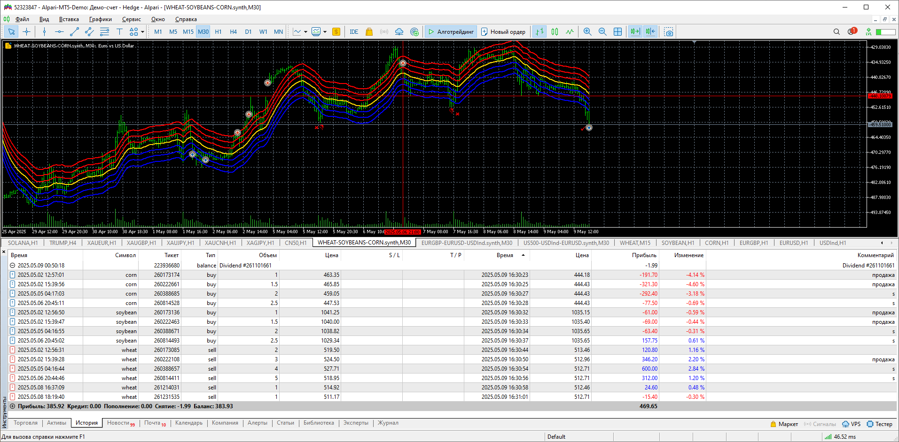This screenshot has height=442, width=899.
Task: Switch to the Журнал tab
Action: (388, 423)
